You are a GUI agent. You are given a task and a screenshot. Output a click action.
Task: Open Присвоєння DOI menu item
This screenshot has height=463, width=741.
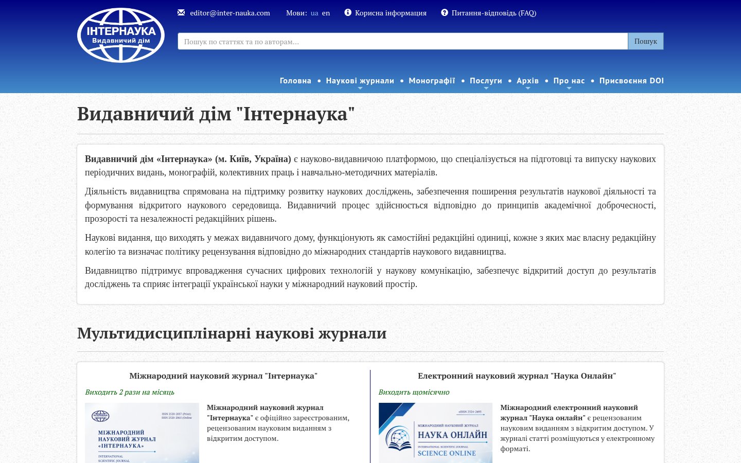click(x=631, y=81)
